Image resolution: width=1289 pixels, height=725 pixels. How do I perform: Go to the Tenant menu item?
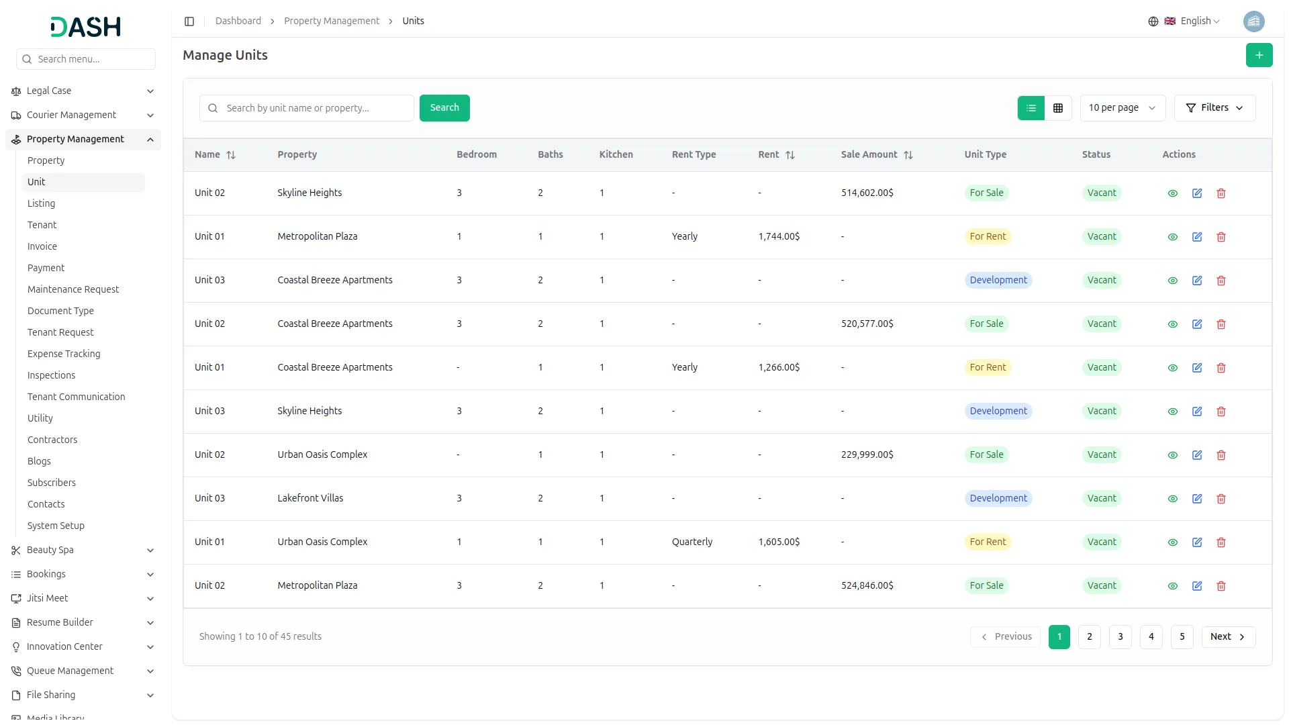click(42, 225)
